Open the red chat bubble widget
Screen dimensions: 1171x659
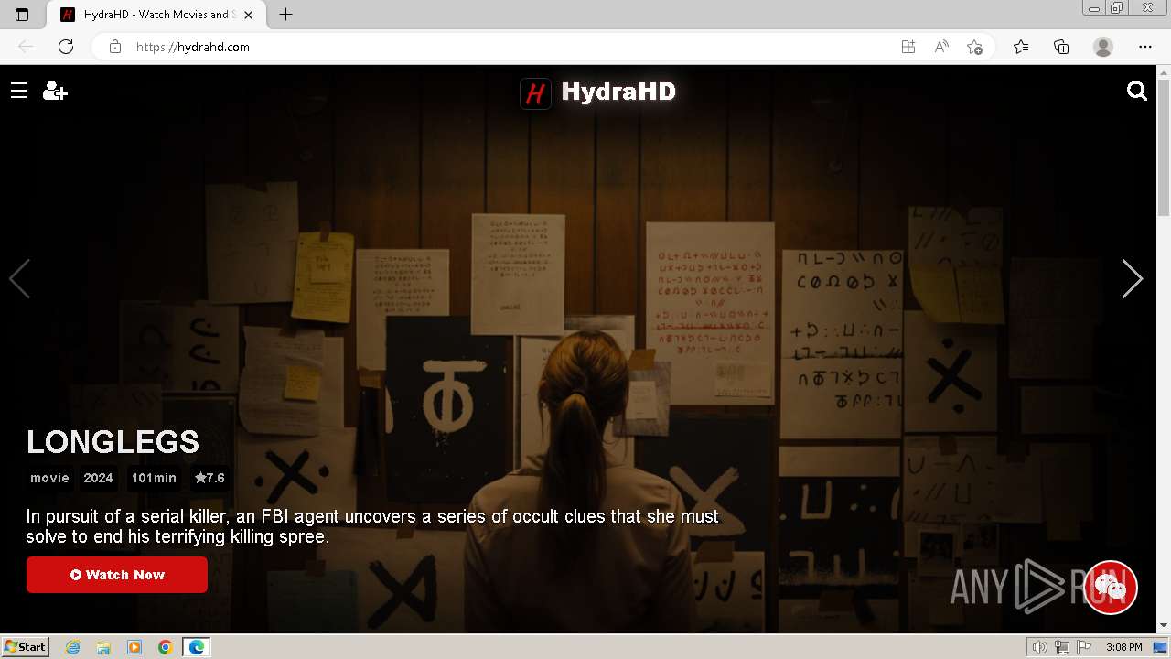[x=1111, y=587]
